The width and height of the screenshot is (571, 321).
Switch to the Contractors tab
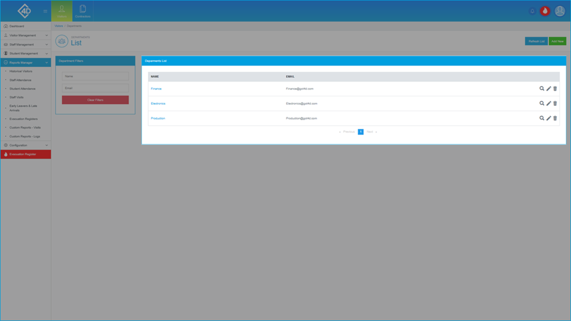pos(83,11)
